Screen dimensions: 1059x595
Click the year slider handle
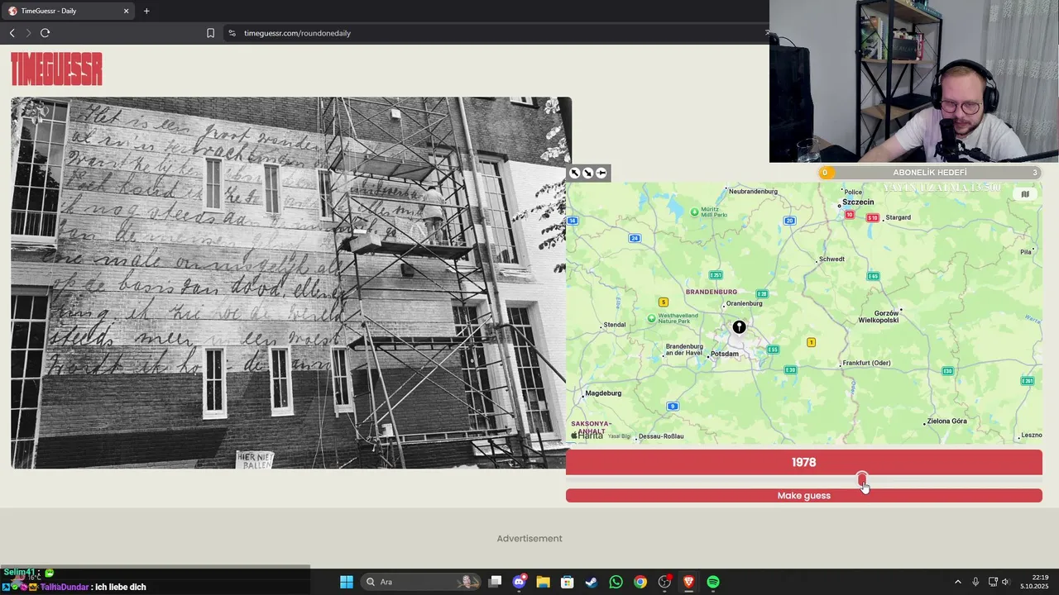[x=862, y=479]
